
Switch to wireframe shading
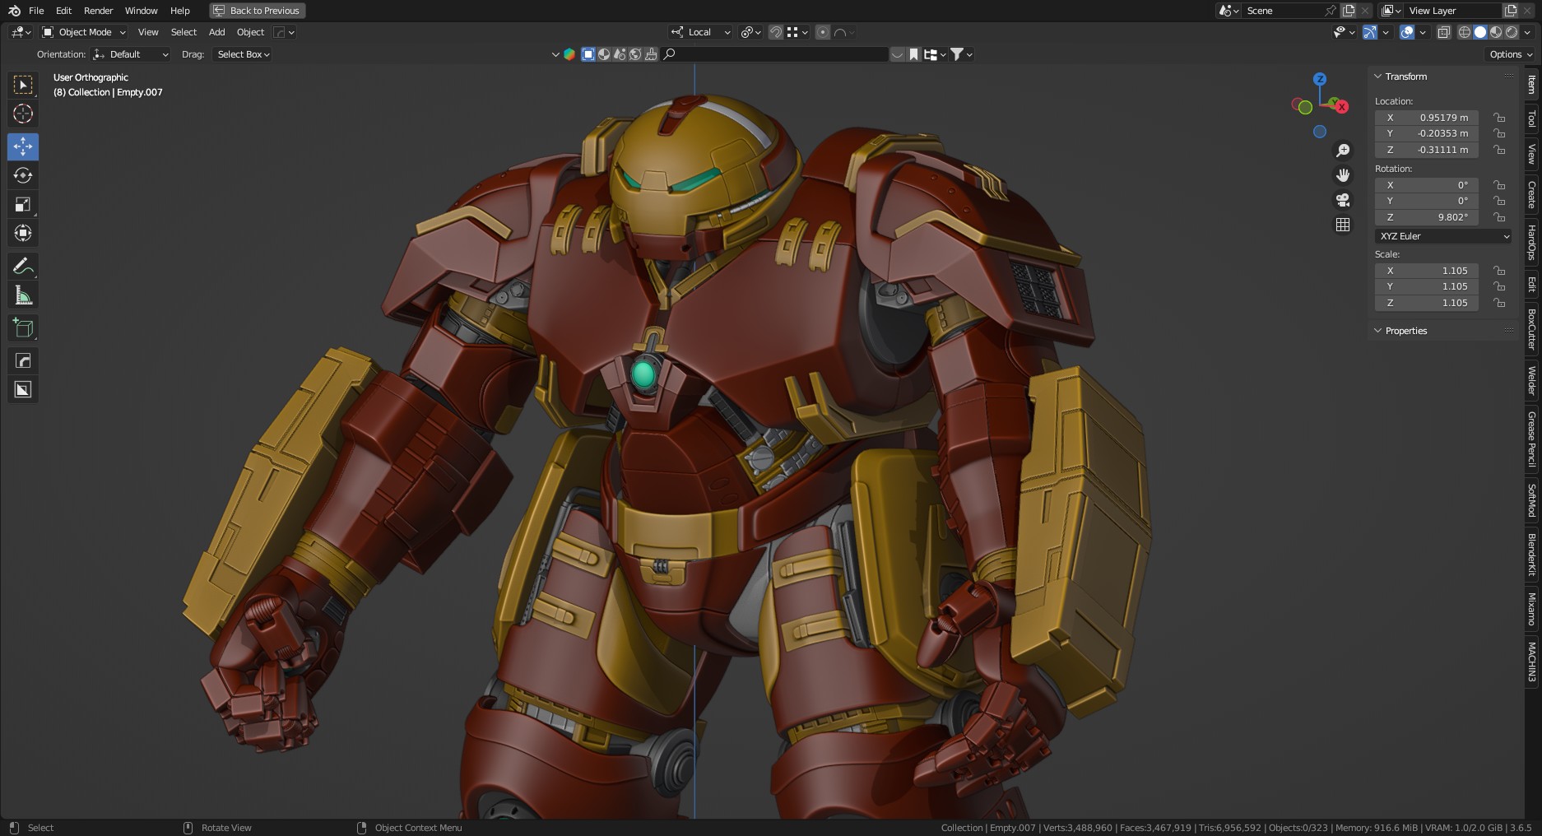pyautogui.click(x=1465, y=32)
